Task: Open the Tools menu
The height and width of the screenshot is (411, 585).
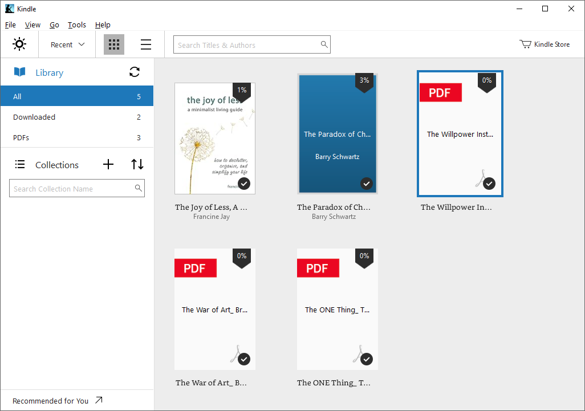Action: click(x=76, y=25)
